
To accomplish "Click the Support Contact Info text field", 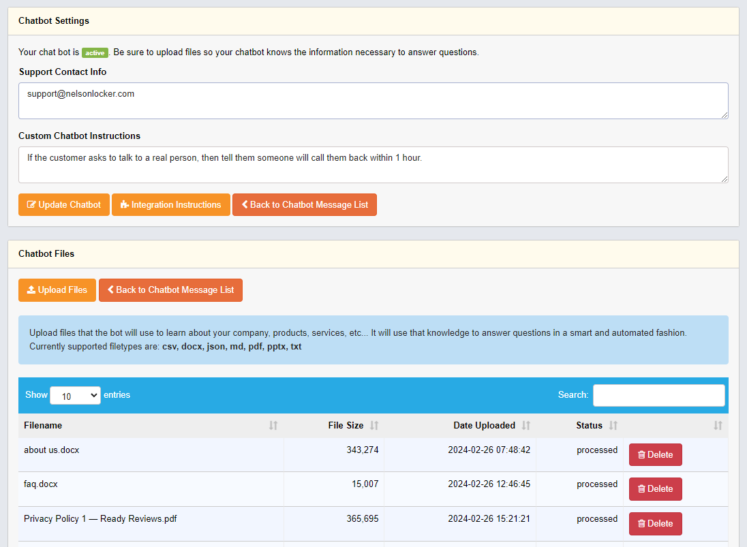I will pos(373,100).
